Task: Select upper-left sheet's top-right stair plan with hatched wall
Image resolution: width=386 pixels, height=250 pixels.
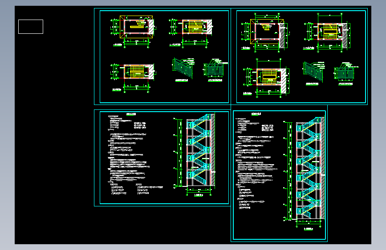Action: tap(191, 33)
